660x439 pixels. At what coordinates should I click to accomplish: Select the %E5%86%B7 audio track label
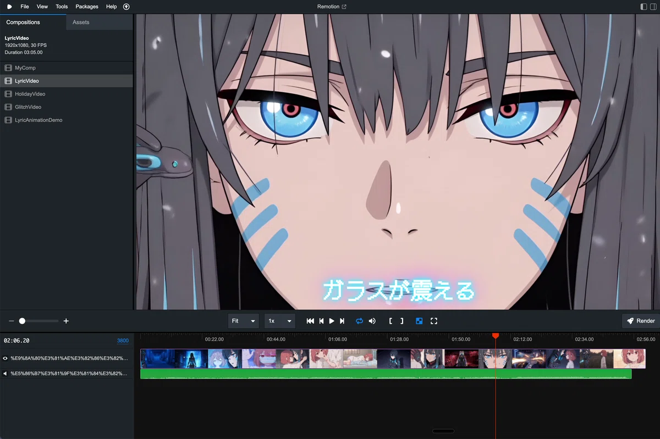coord(69,374)
